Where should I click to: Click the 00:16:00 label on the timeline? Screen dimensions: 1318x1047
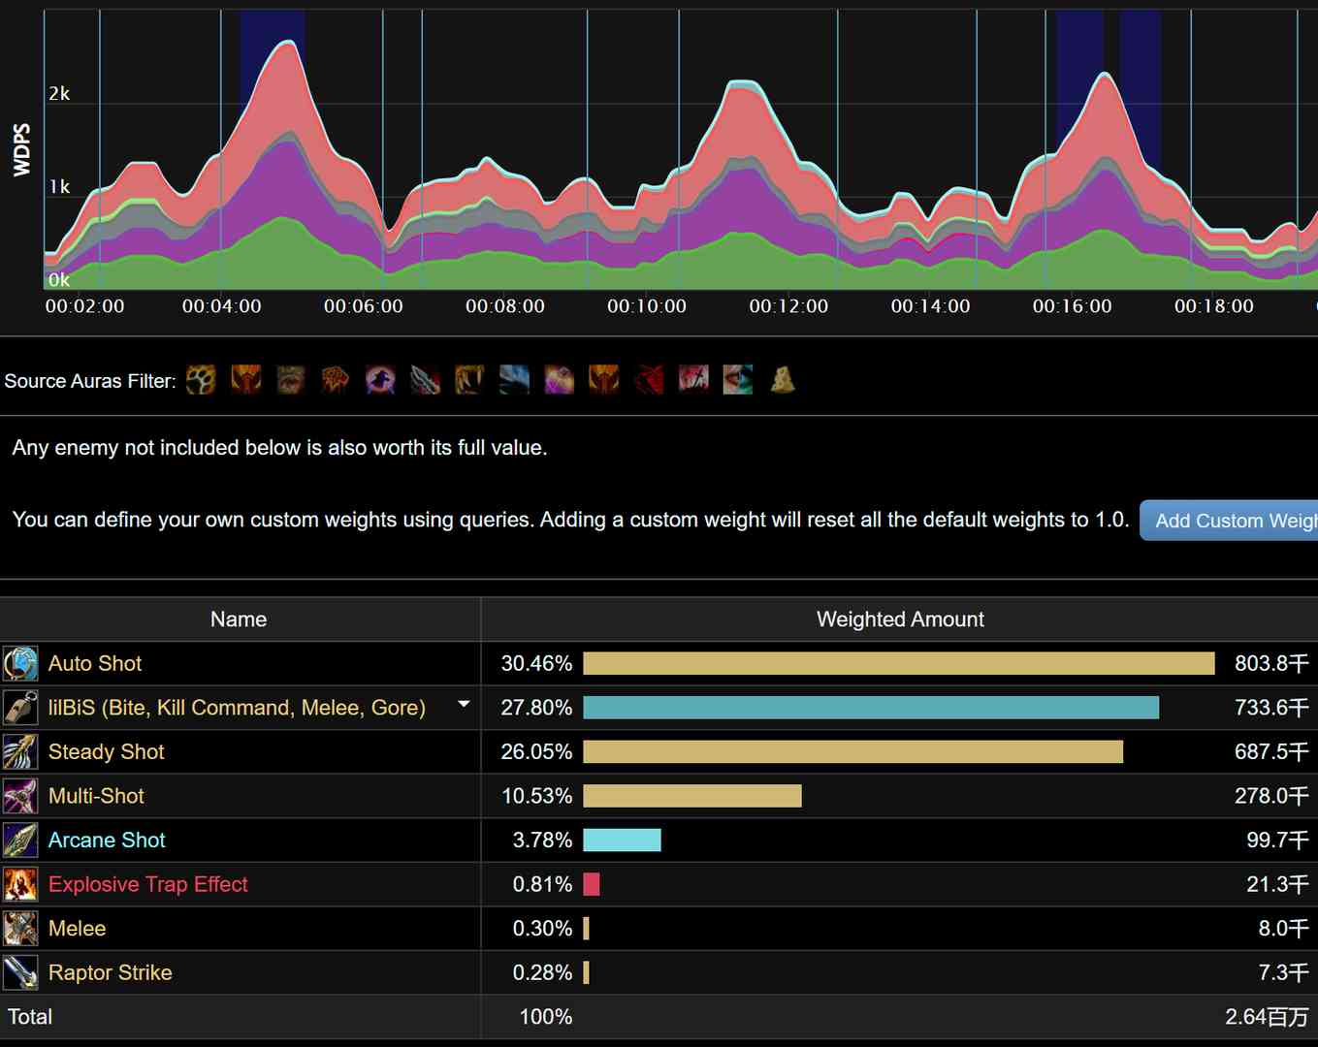pyautogui.click(x=1072, y=306)
